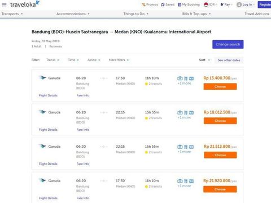This screenshot has height=203, width=271.
Task: Open the Airline filter dropdown
Action: point(94,60)
